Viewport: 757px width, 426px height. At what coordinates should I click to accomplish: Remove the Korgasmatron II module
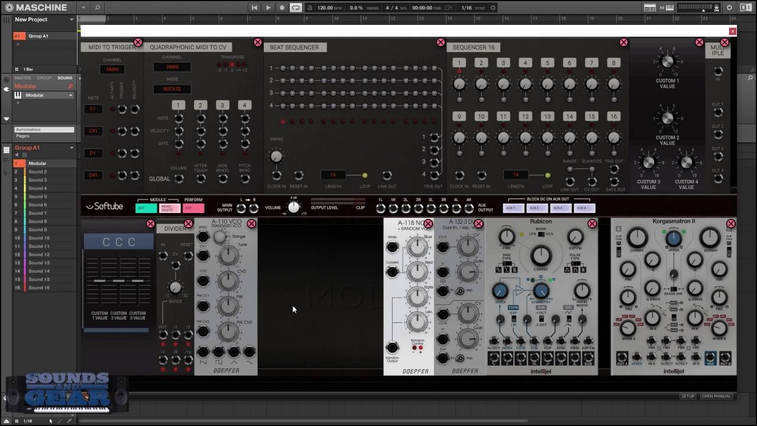(x=731, y=224)
